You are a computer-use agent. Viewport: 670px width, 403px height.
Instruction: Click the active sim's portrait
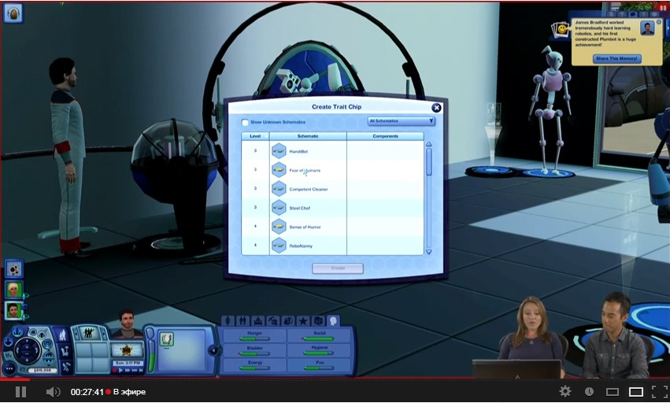127,323
